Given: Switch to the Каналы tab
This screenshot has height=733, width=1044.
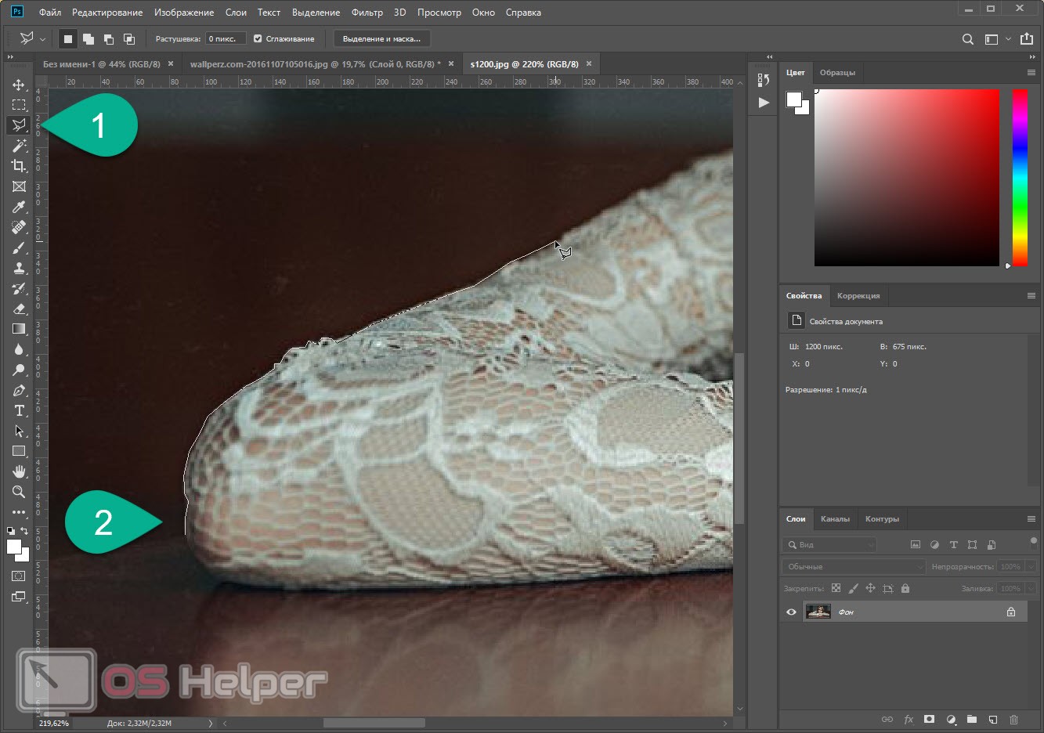Looking at the screenshot, I should coord(835,519).
